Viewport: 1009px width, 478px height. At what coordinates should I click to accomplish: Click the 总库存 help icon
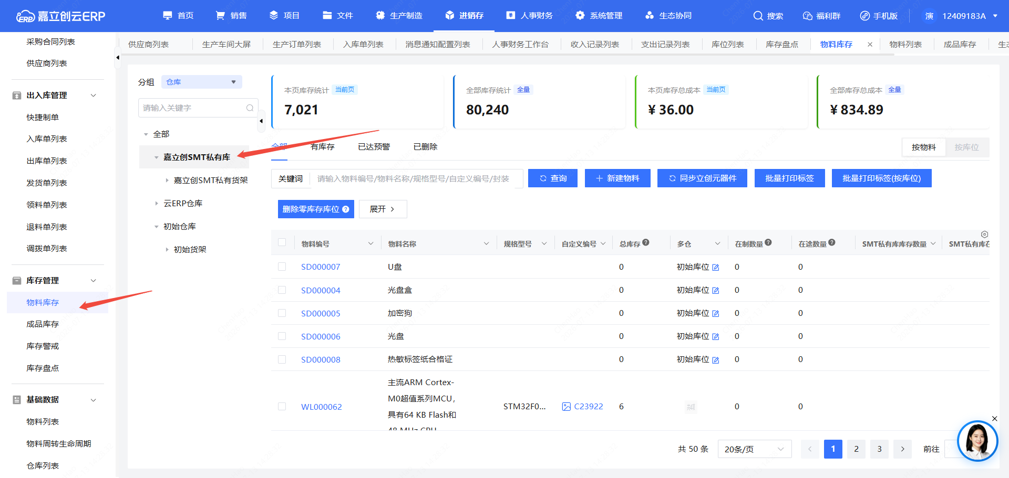[x=646, y=242]
